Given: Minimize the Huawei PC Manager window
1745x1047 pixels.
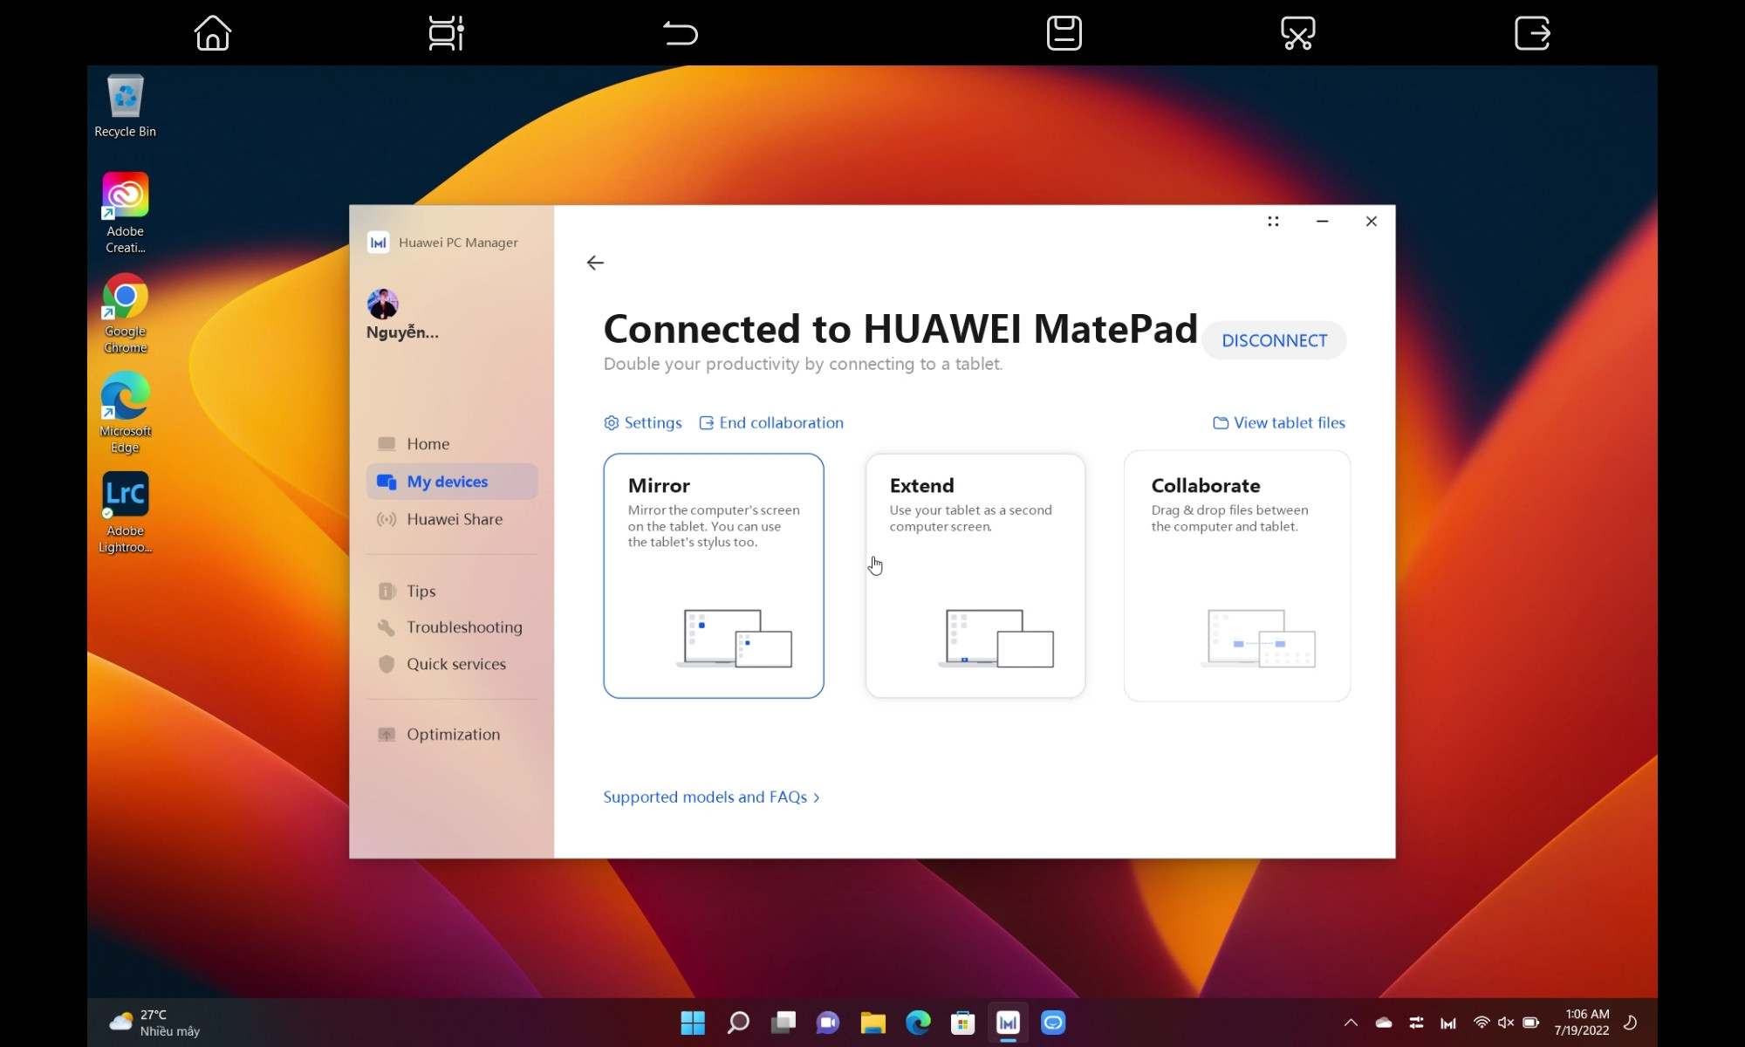Looking at the screenshot, I should pyautogui.click(x=1322, y=222).
